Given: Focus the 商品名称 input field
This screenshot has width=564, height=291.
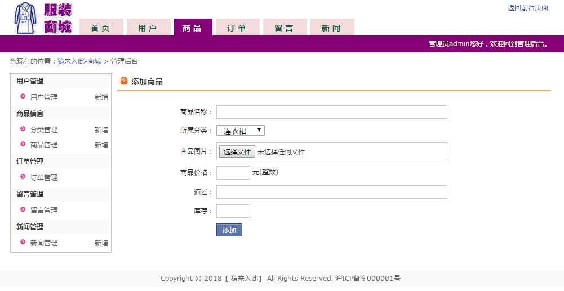Looking at the screenshot, I should [x=332, y=112].
